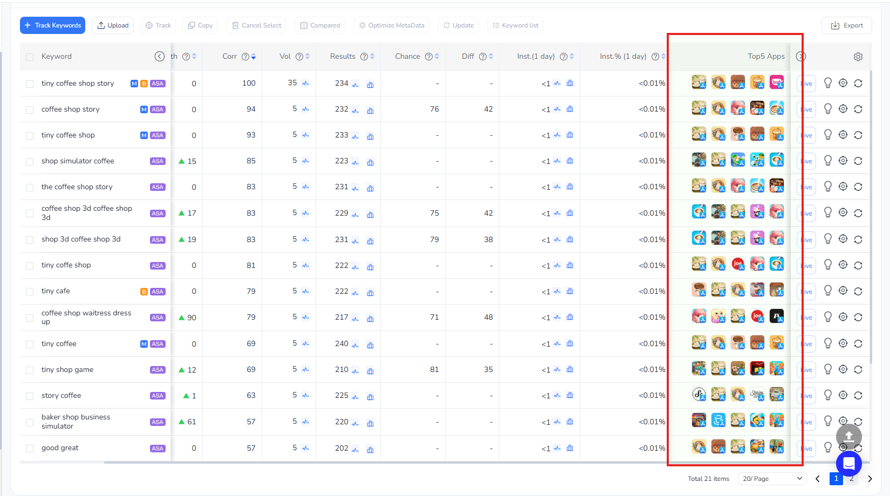Click the market icon next to Results 234
This screenshot has width=890, height=496.
(370, 84)
